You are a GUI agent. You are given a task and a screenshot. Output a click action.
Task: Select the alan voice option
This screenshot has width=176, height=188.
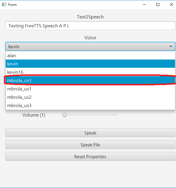coord(90,56)
